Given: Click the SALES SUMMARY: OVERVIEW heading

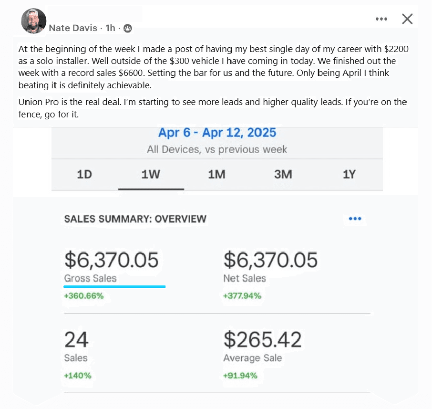Looking at the screenshot, I should point(135,219).
